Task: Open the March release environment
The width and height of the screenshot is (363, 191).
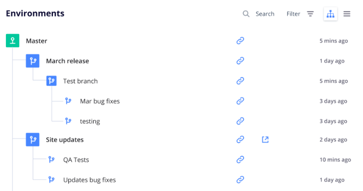Action: 67,61
